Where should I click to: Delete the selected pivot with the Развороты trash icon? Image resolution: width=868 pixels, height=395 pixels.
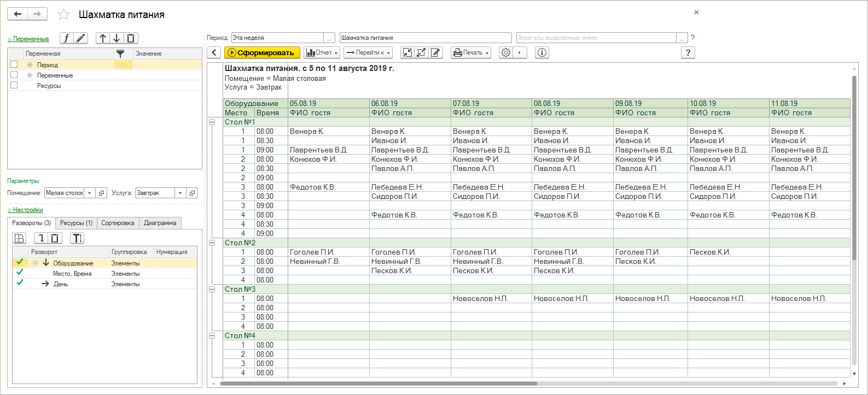pos(55,238)
